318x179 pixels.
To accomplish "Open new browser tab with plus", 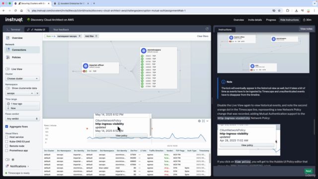I will 94,3.
